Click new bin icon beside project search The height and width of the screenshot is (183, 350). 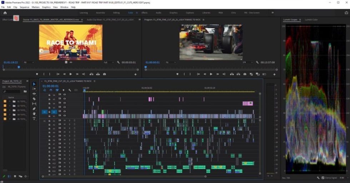(x=25, y=91)
